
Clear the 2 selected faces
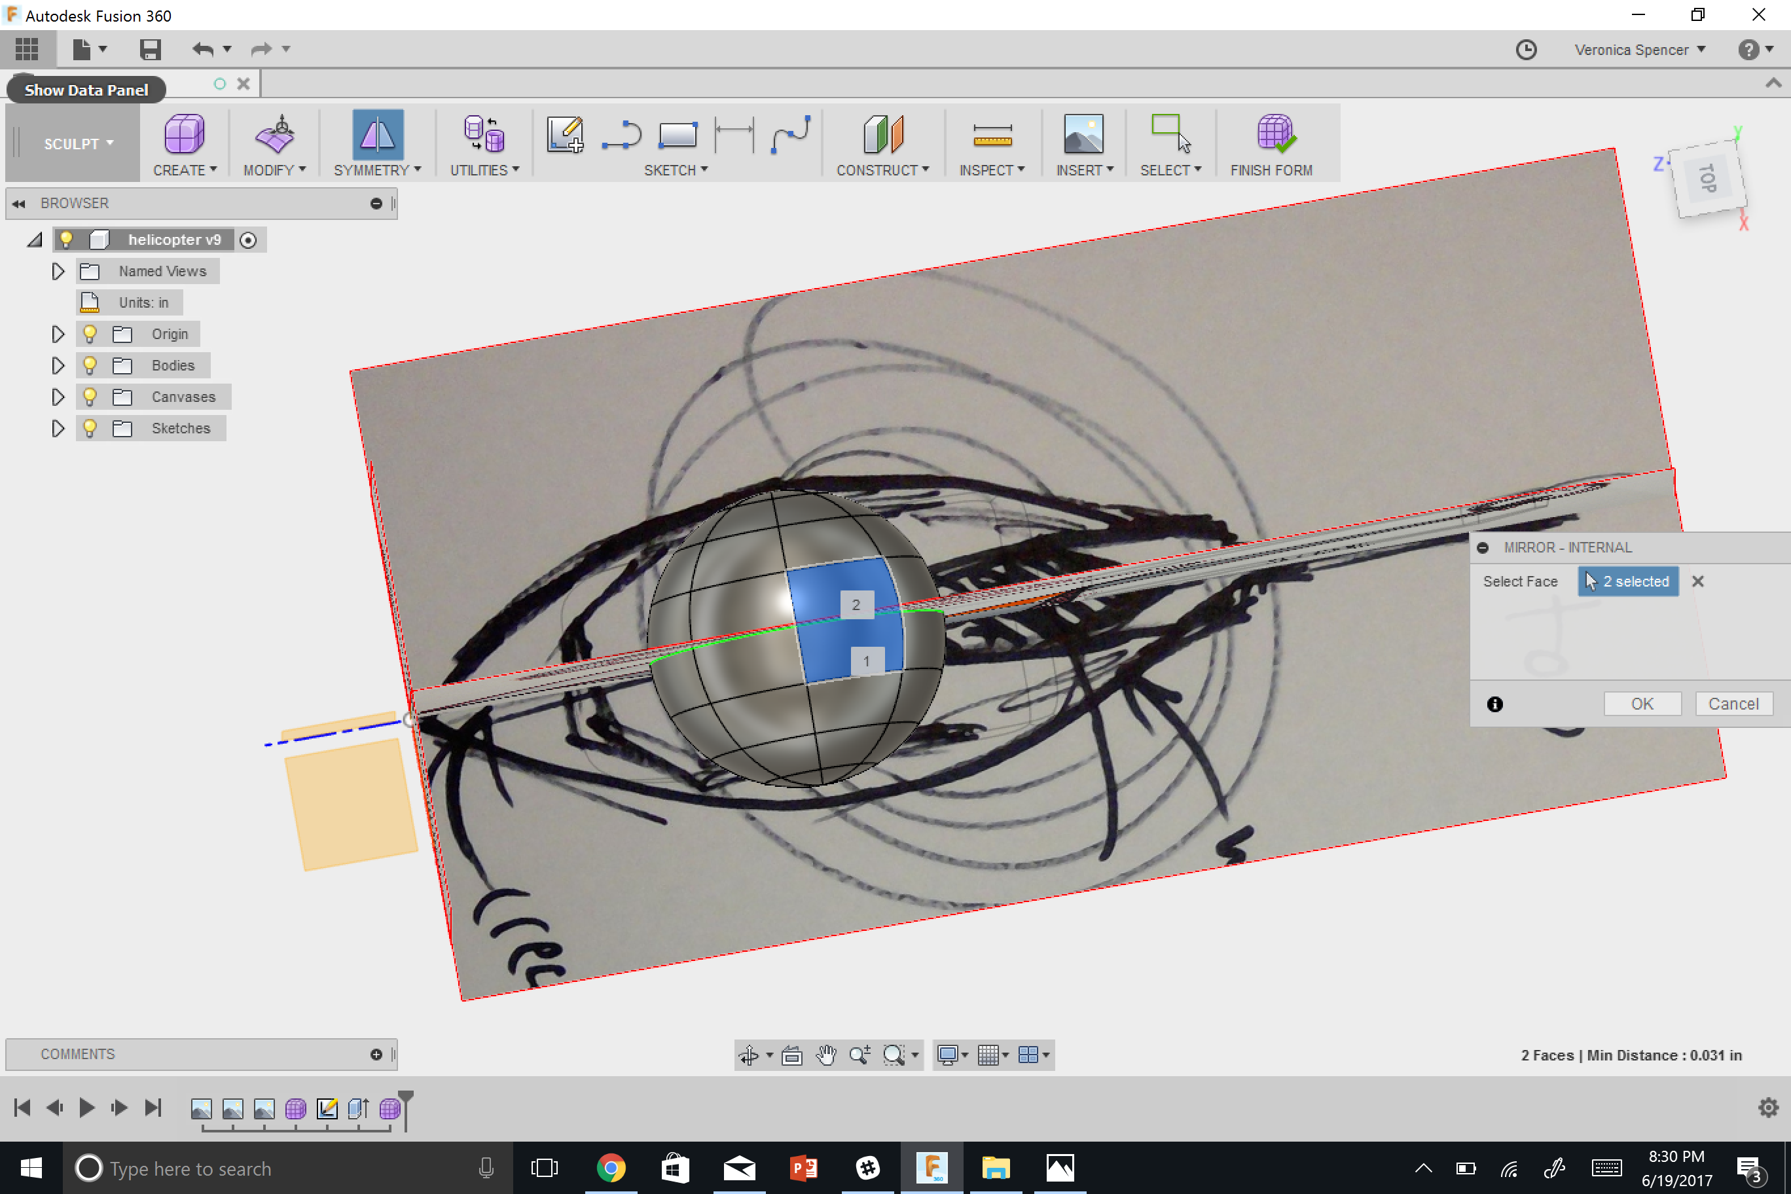(x=1697, y=581)
